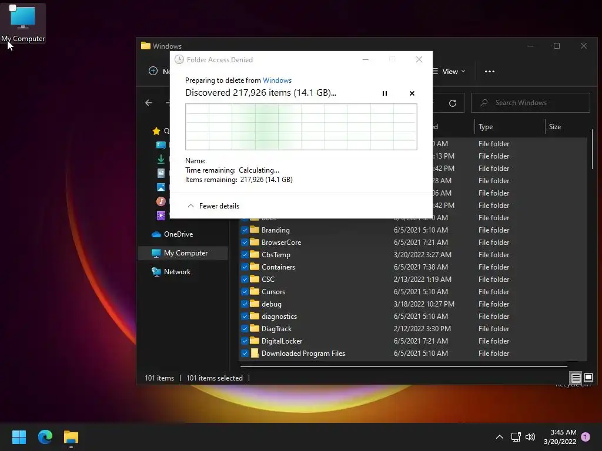Open the clock showing 3:45 AM

click(560, 437)
